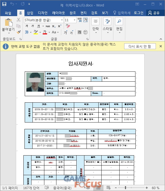The width and height of the screenshot is (165, 191).
Task: Click the Cut scissors icon
Action: (x=18, y=20)
